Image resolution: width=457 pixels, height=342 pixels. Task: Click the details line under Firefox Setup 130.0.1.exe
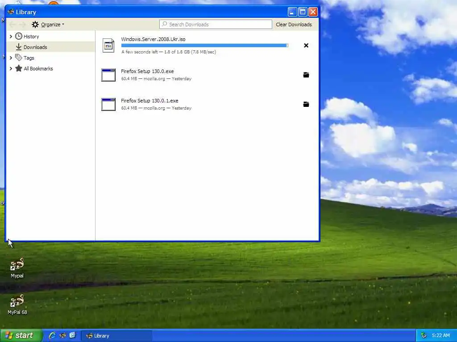[156, 108]
